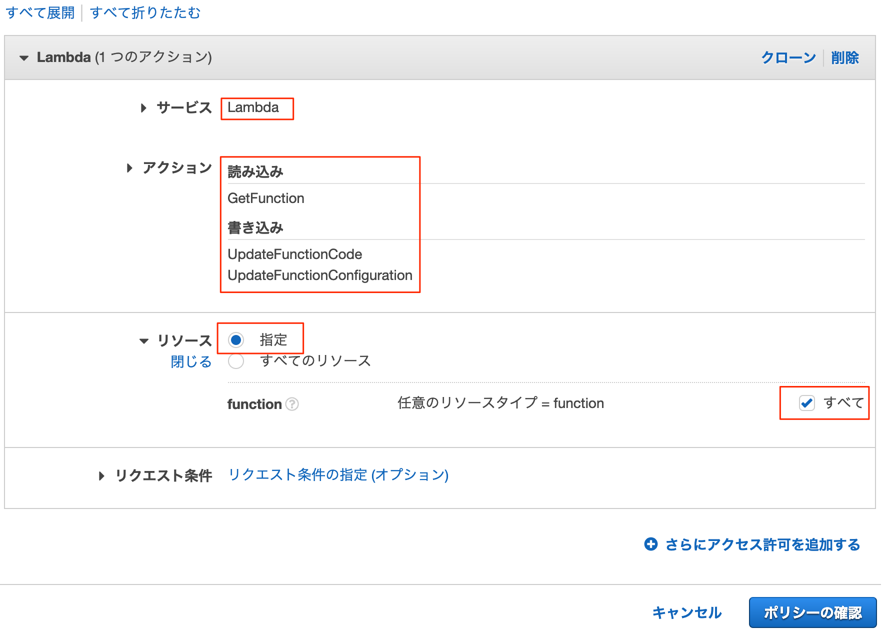The image size is (882, 634).
Task: Click the 任意のリソースタイプ = function text
Action: (500, 403)
